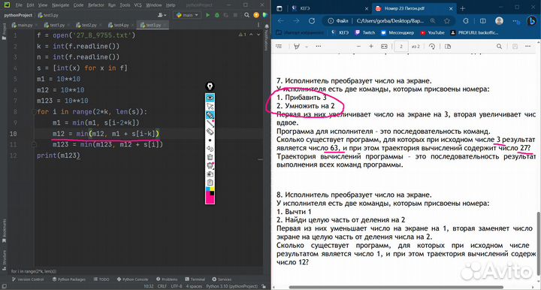The width and height of the screenshot is (541, 290).
Task: Click the Python 3.10 interpreter in status bar
Action: [x=231, y=286]
